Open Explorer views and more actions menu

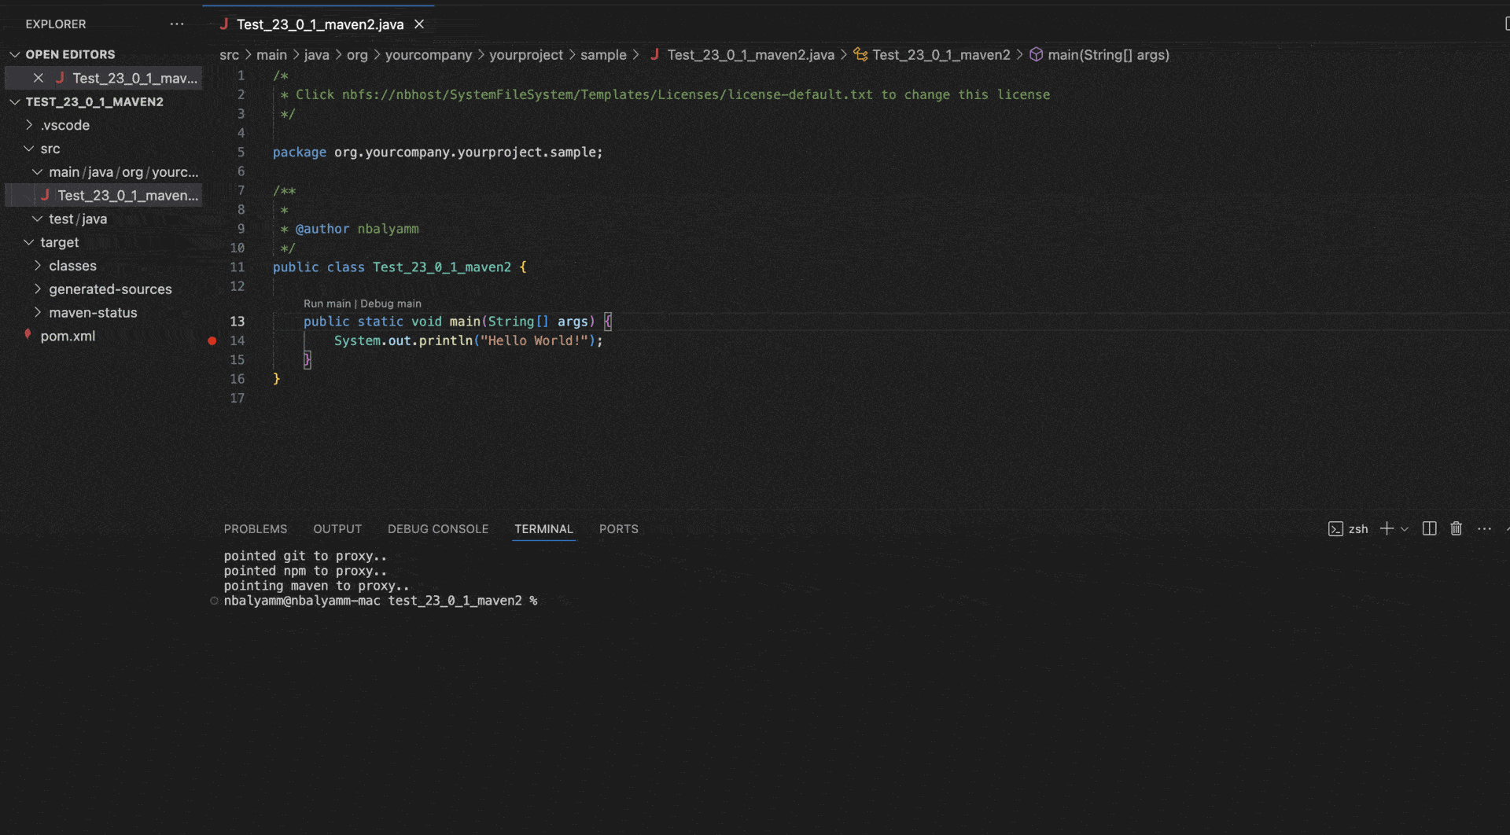[177, 24]
